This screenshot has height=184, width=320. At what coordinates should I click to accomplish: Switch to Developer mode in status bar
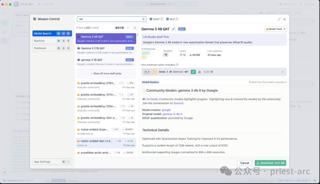[73, 180]
